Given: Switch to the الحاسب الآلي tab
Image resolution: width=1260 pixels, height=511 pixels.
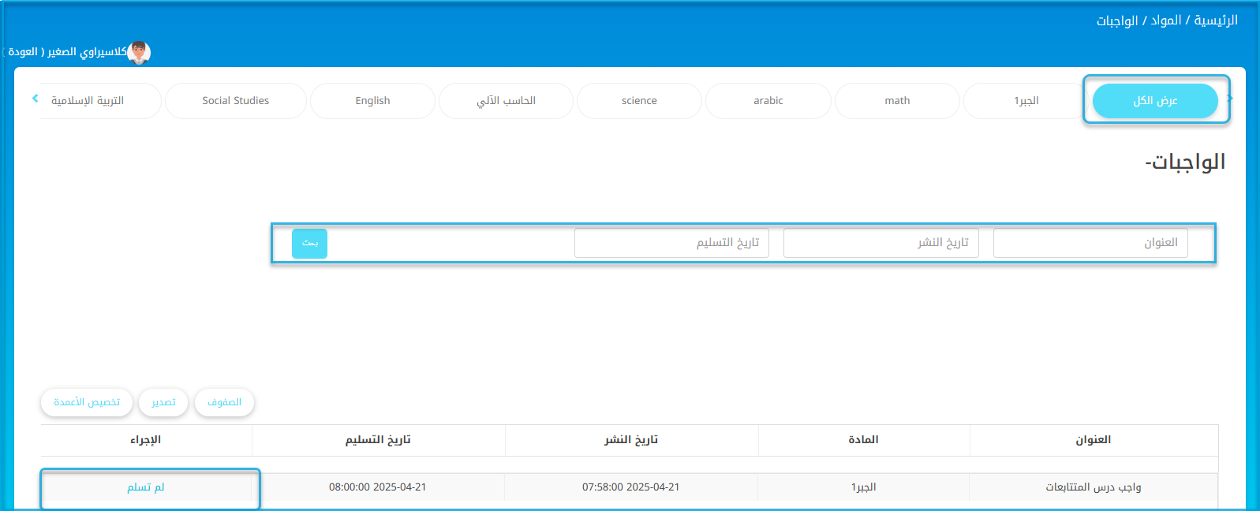Looking at the screenshot, I should point(506,101).
